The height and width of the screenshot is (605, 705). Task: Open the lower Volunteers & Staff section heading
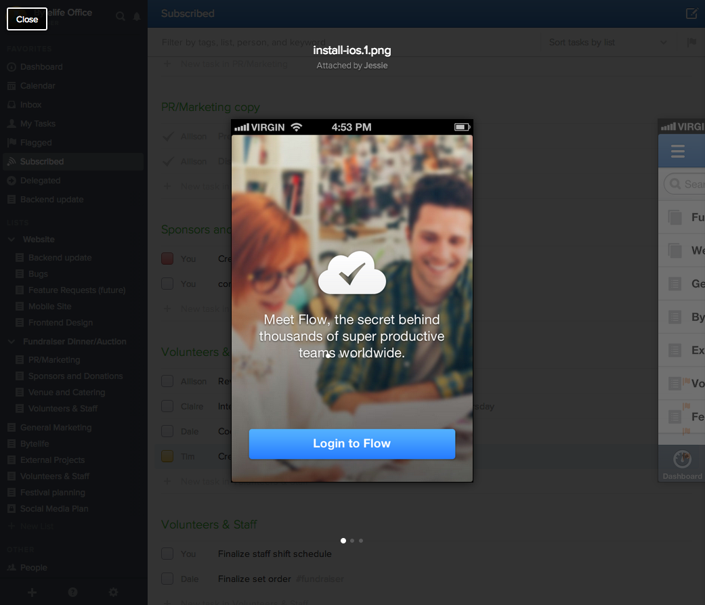coord(209,524)
